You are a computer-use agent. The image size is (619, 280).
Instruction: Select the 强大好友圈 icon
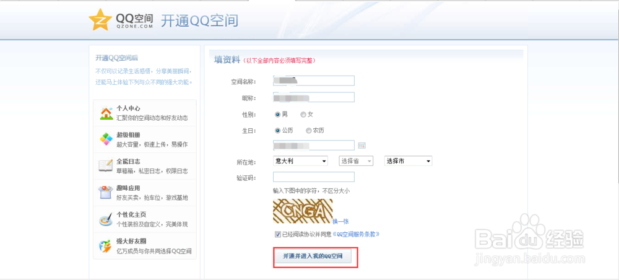(x=105, y=246)
